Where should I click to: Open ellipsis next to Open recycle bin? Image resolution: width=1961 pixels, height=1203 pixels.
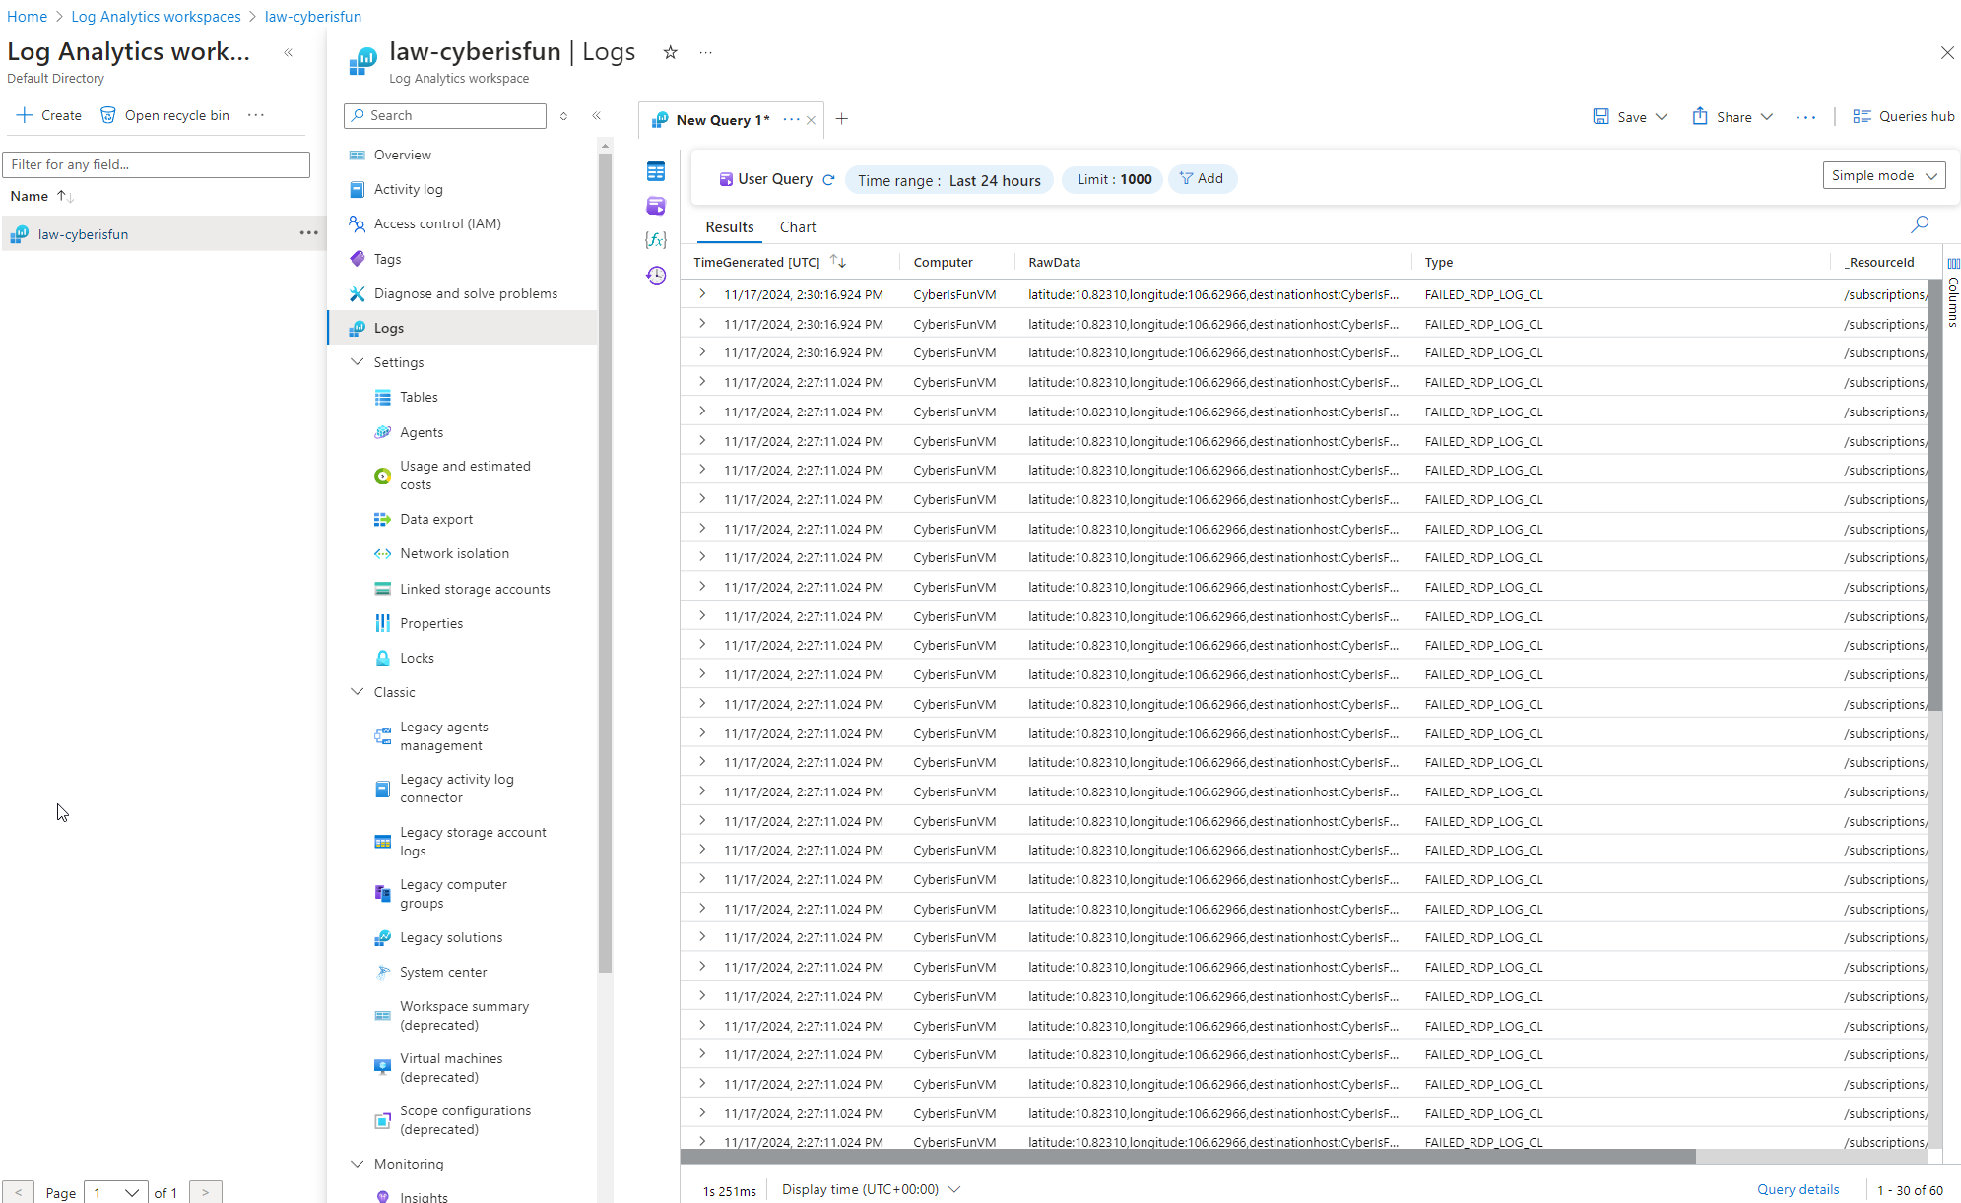click(x=256, y=115)
